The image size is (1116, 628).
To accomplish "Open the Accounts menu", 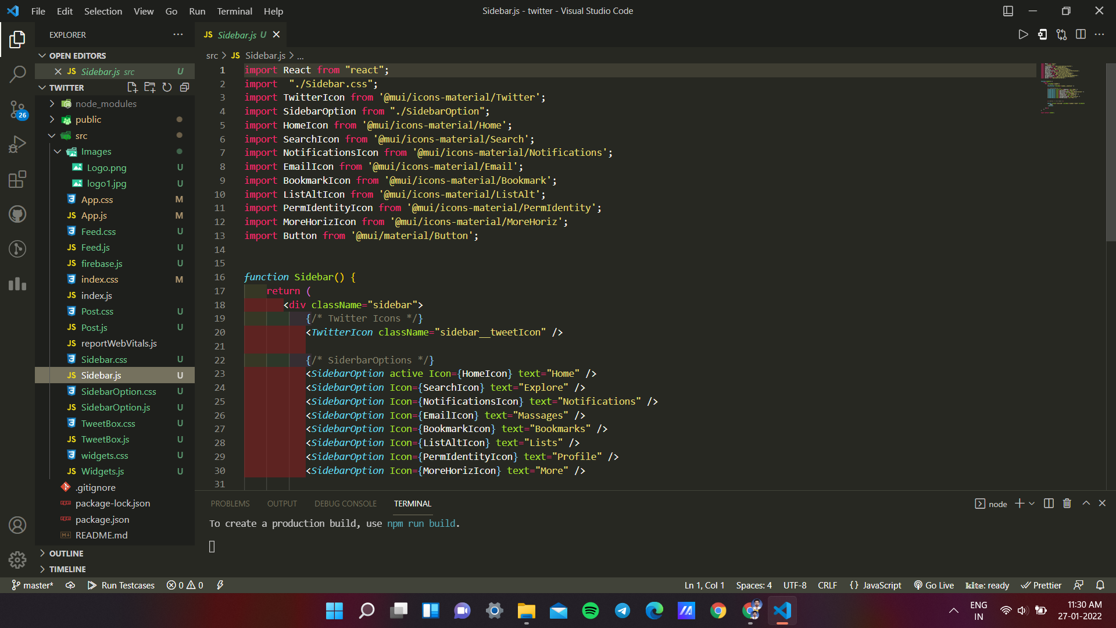I will pyautogui.click(x=17, y=525).
